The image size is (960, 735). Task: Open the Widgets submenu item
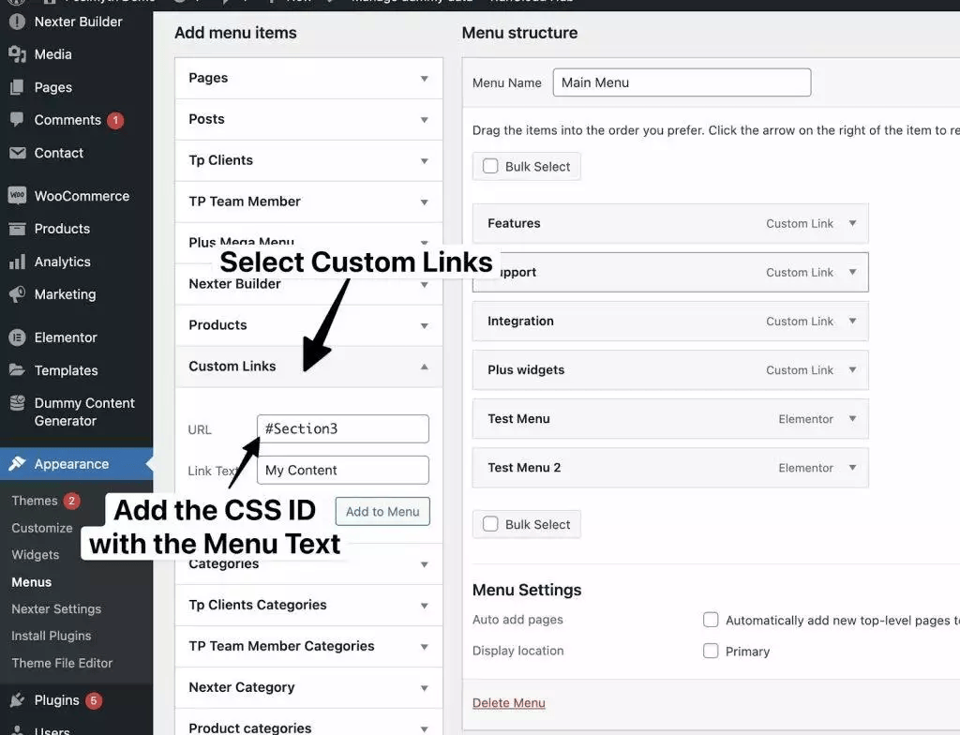[x=36, y=555]
